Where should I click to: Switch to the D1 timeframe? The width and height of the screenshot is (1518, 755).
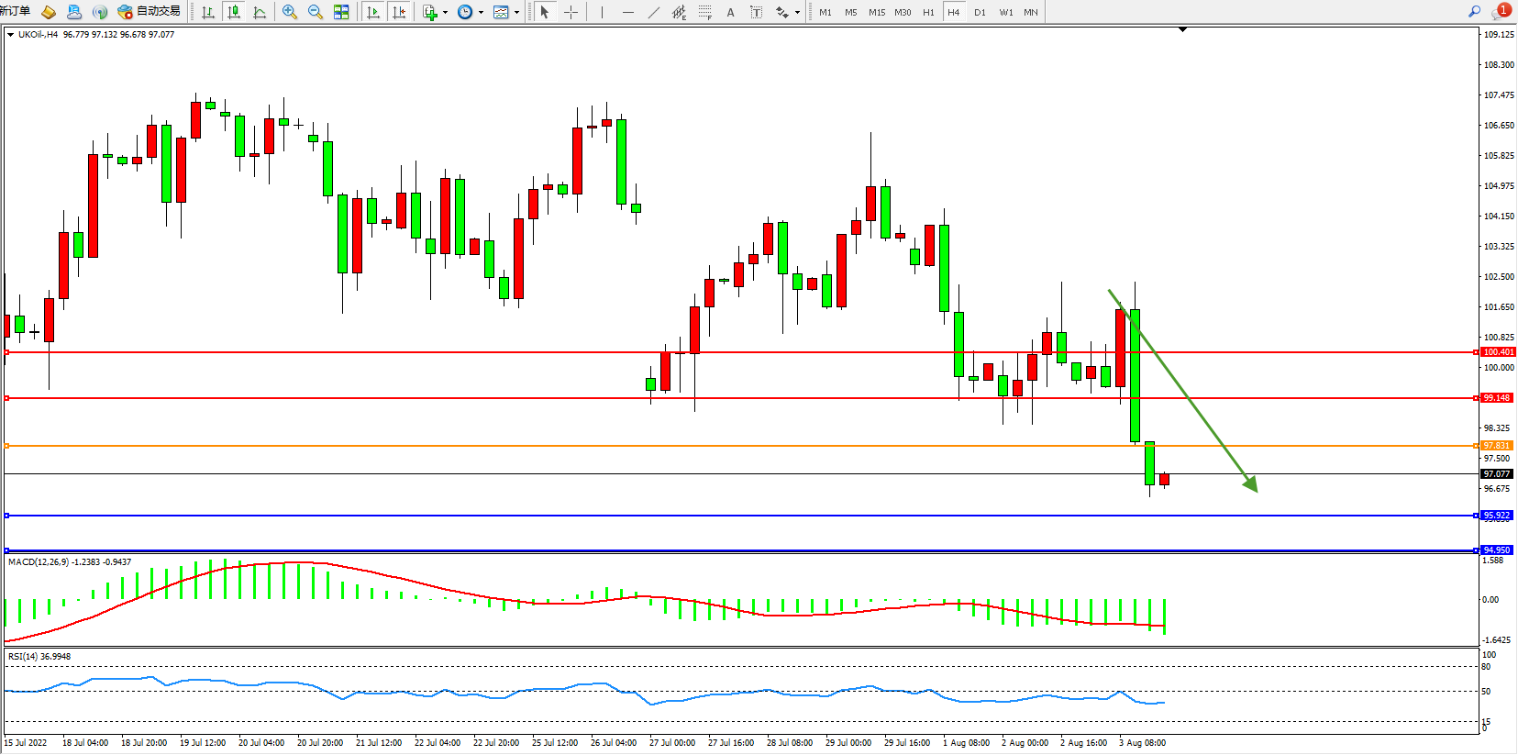click(980, 12)
